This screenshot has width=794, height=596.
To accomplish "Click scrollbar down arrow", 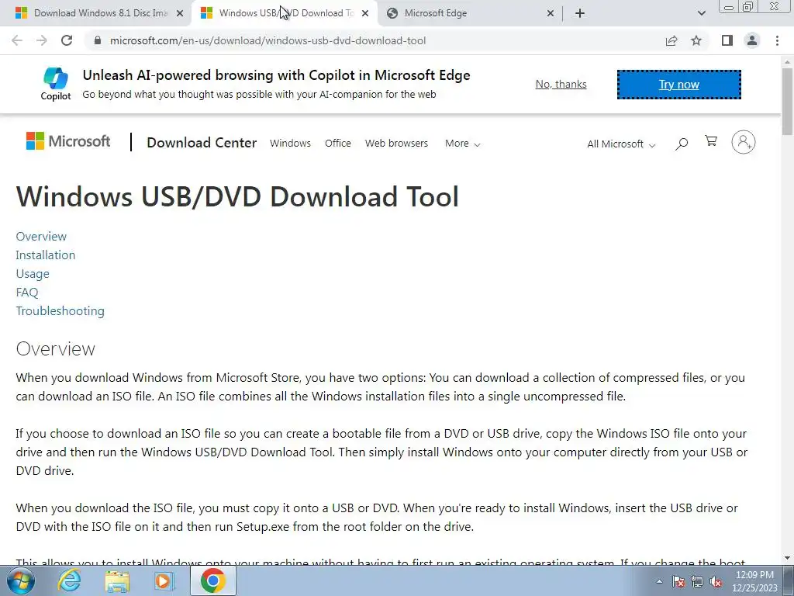I will click(788, 559).
